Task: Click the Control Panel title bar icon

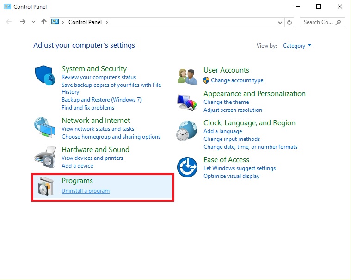Action: coord(7,7)
